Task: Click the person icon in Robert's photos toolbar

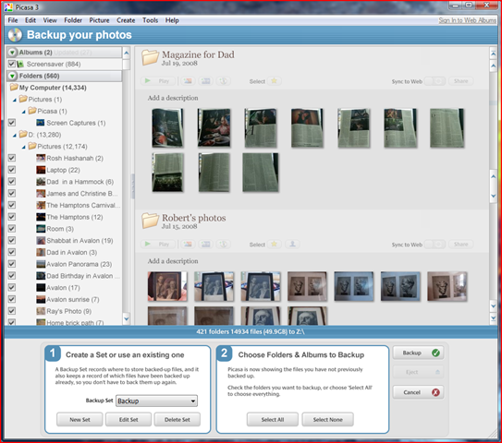Action: [x=292, y=245]
